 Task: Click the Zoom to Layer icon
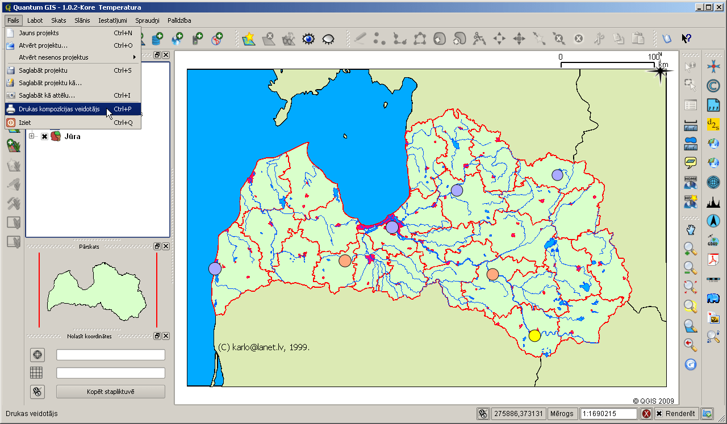(x=691, y=326)
